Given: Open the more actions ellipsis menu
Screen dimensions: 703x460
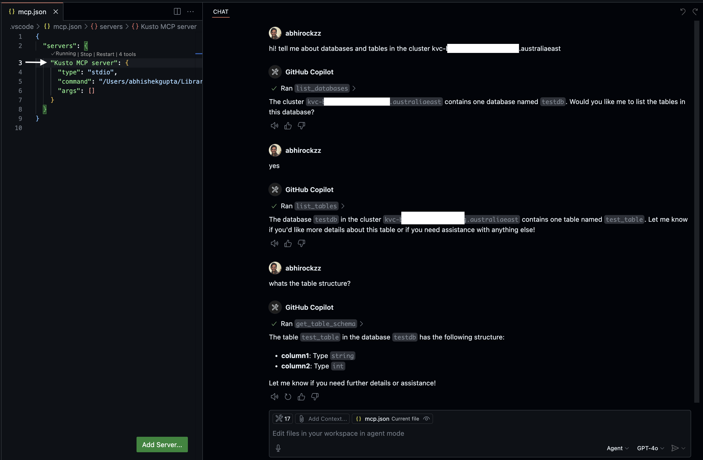Looking at the screenshot, I should 190,12.
